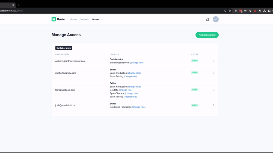Open options menu for mattfarley@hey.com
This screenshot has width=273, height=153.
coord(214,73)
